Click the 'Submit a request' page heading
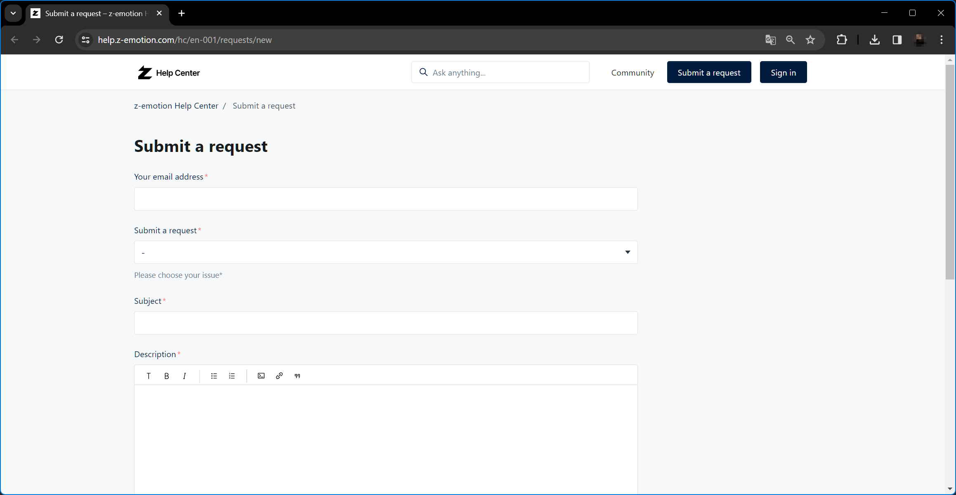Viewport: 956px width, 495px height. (201, 146)
